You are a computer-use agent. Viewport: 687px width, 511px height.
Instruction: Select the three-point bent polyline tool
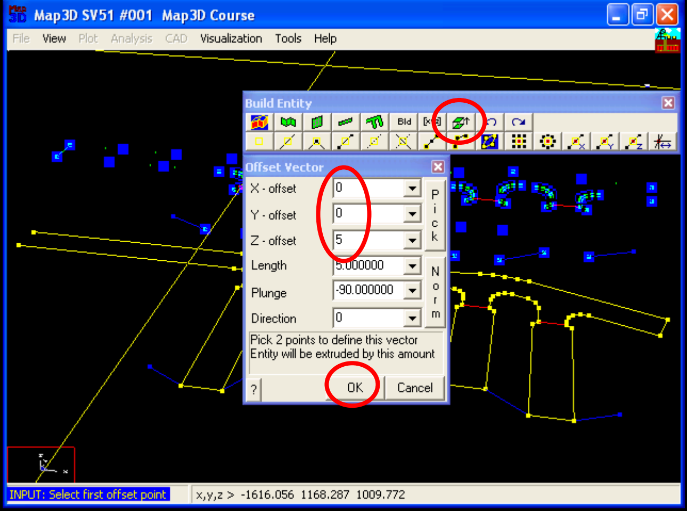point(461,142)
